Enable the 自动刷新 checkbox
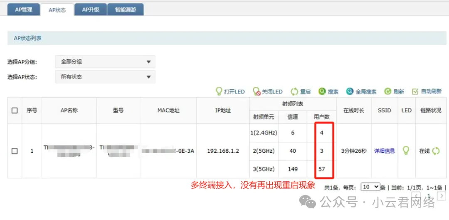The height and width of the screenshot is (220, 449). (415, 91)
